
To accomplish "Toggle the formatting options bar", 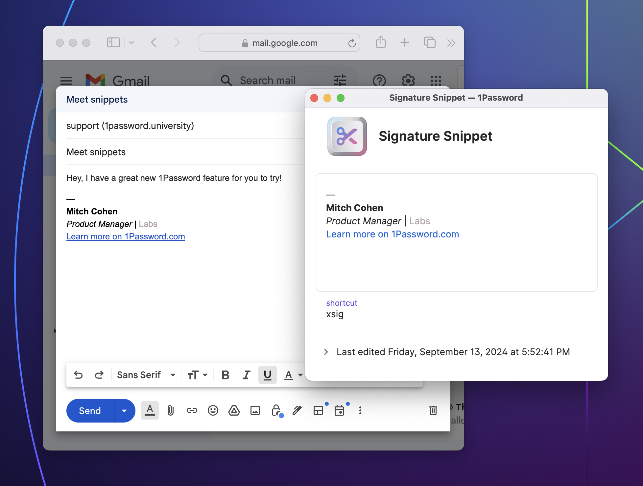I will tap(150, 410).
